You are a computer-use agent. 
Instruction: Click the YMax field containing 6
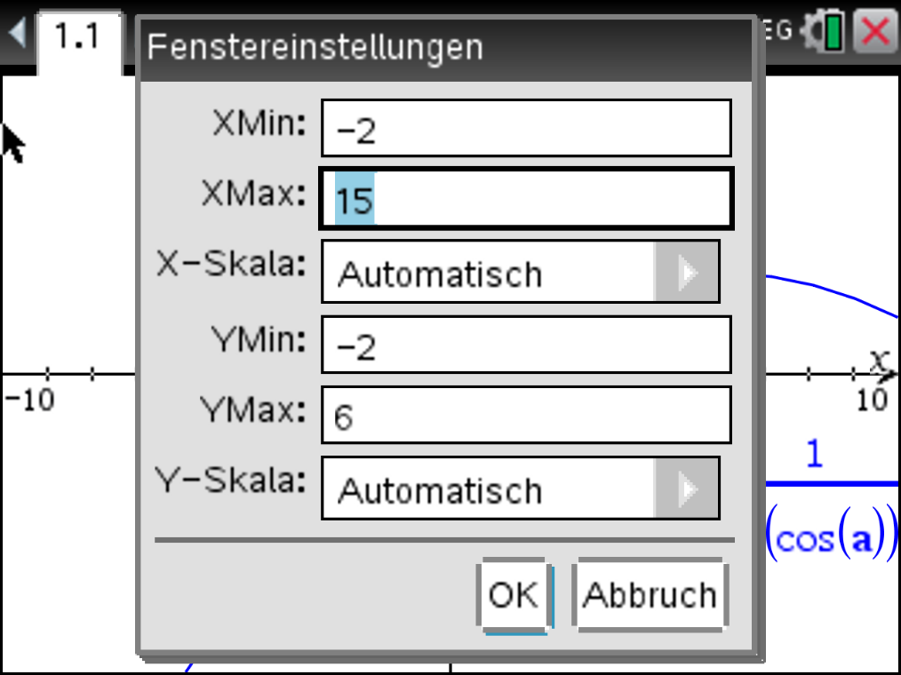526,415
